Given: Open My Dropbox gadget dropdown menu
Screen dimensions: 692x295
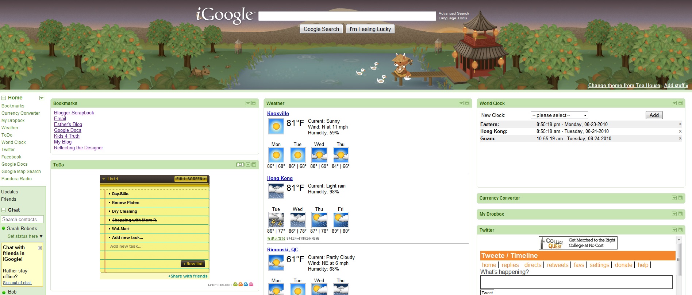Looking at the screenshot, I should click(x=674, y=214).
